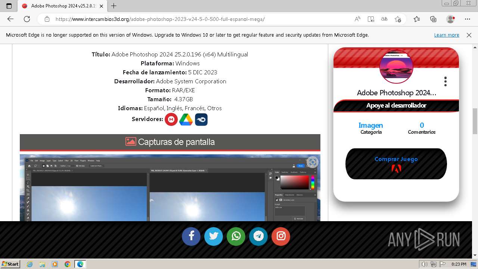Share the page via WhatsApp
This screenshot has width=478, height=269.
pyautogui.click(x=236, y=236)
